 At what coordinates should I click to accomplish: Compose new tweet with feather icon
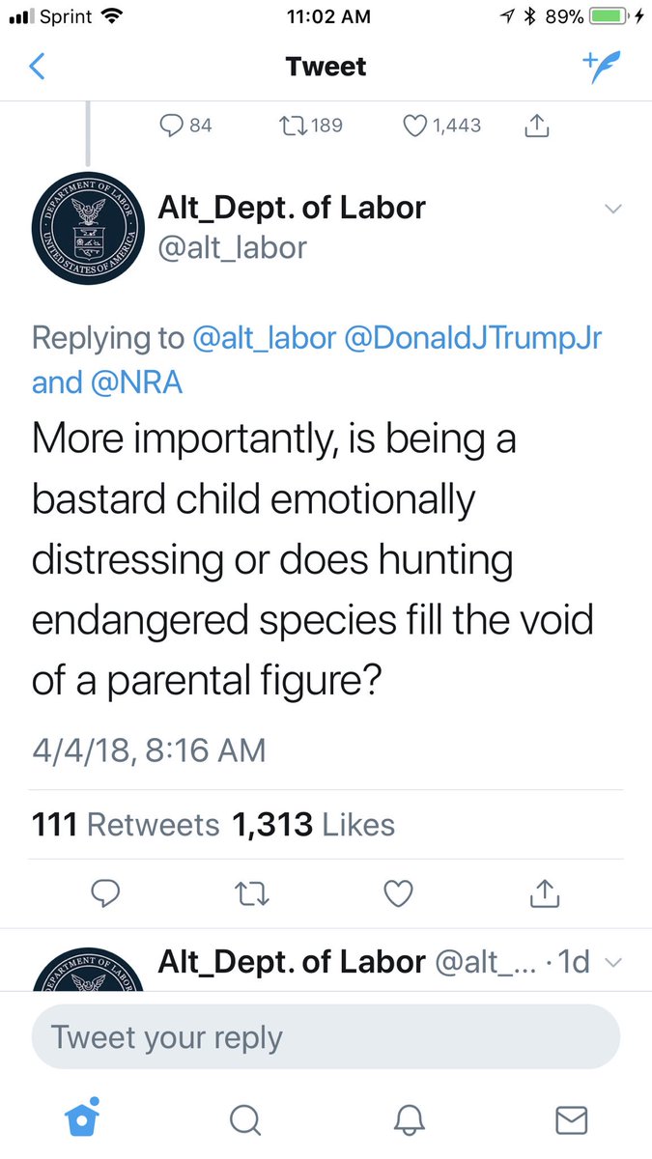[x=602, y=66]
